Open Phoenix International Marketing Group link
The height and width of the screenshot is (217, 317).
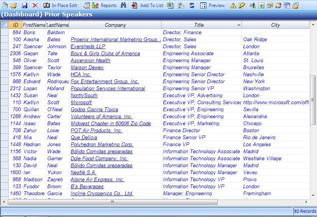[x=116, y=39]
